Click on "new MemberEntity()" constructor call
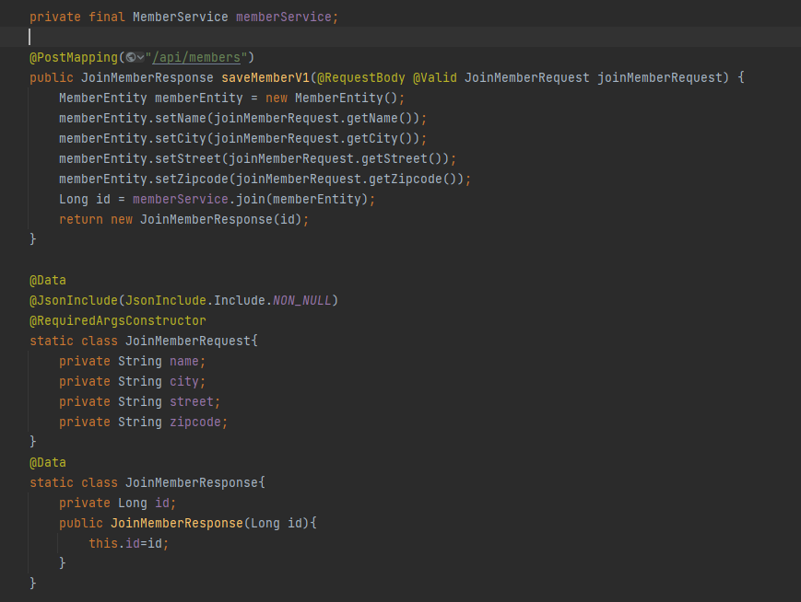The height and width of the screenshot is (602, 801). tap(331, 98)
